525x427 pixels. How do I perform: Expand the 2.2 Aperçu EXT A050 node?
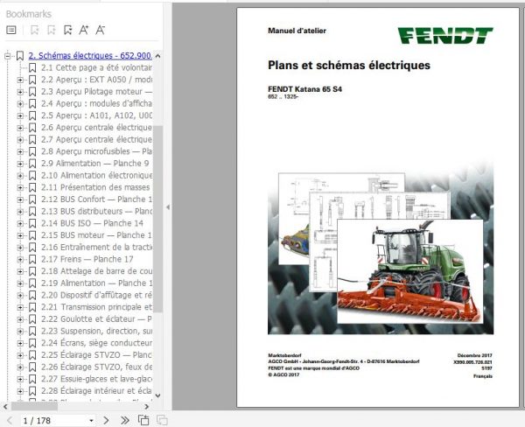point(20,80)
